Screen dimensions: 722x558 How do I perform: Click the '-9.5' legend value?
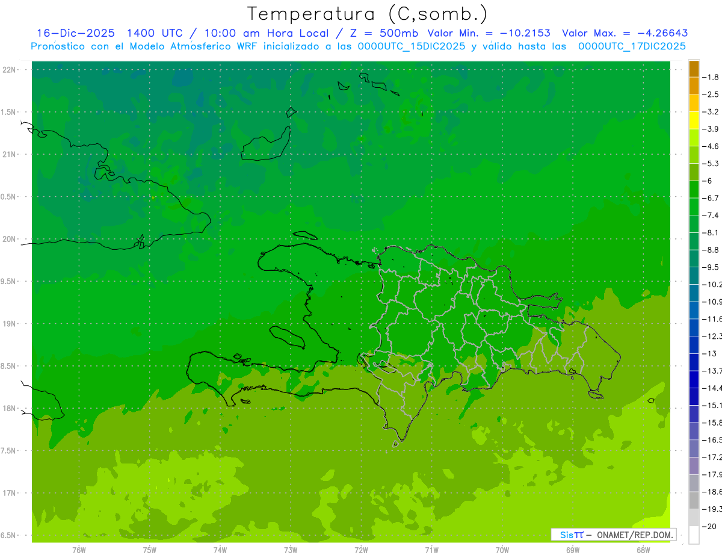[711, 267]
